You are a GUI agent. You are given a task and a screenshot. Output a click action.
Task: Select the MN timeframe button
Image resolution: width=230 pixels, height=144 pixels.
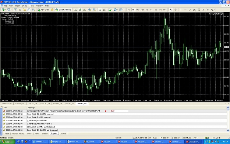[165, 10]
